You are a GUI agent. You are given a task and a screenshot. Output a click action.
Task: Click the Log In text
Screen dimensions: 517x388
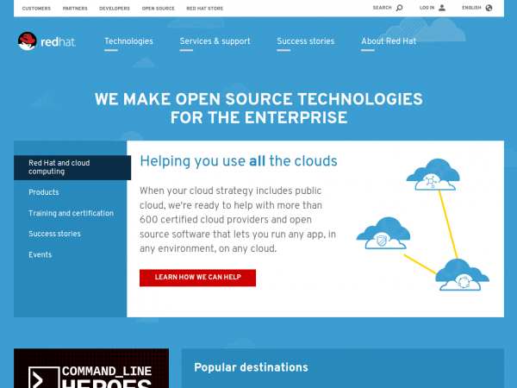427,8
